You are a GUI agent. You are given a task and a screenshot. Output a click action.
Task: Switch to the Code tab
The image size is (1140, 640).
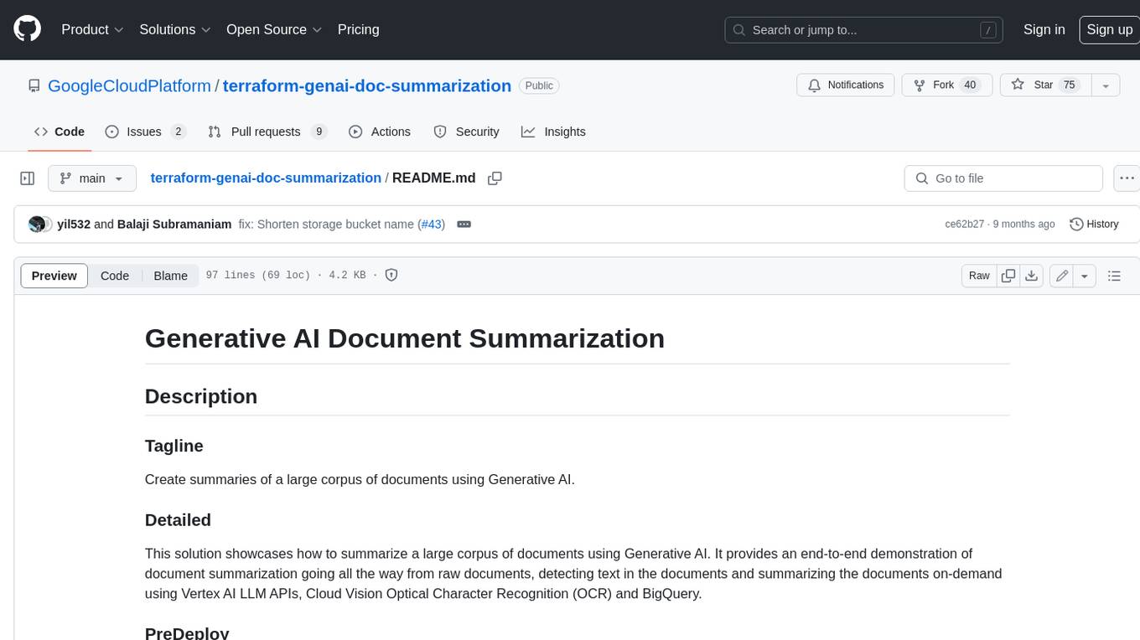pyautogui.click(x=60, y=132)
